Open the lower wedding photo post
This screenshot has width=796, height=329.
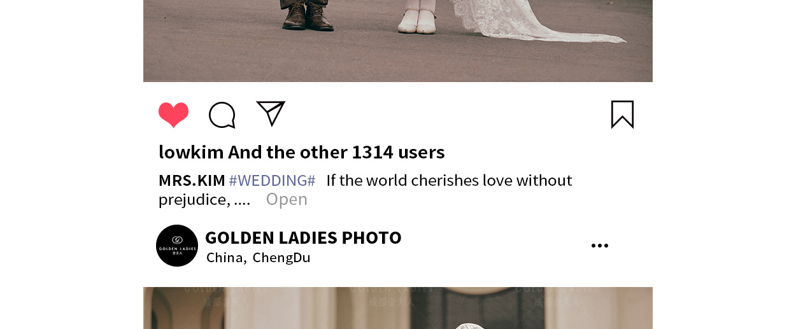398,308
